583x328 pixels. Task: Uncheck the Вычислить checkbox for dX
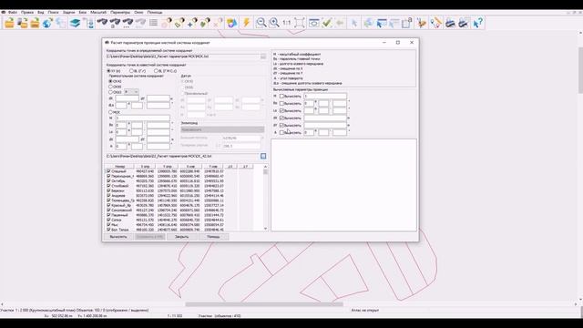(x=281, y=118)
